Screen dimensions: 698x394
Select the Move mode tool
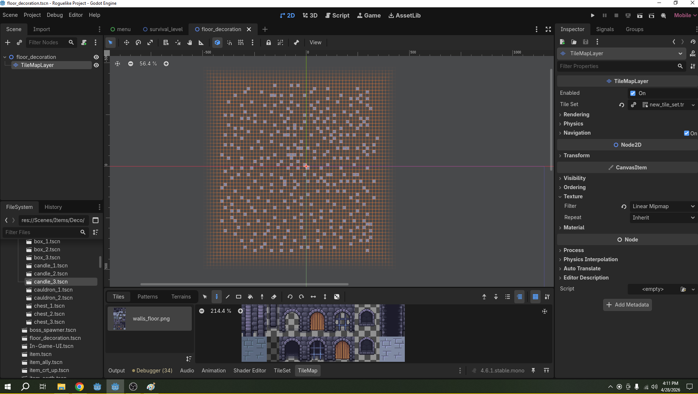coord(126,42)
